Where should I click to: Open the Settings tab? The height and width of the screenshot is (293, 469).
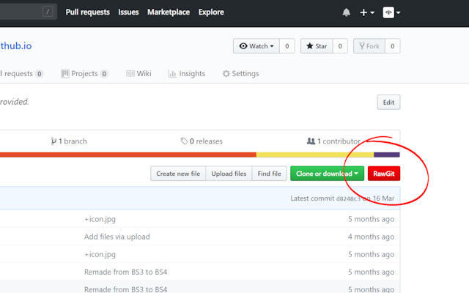tap(240, 73)
